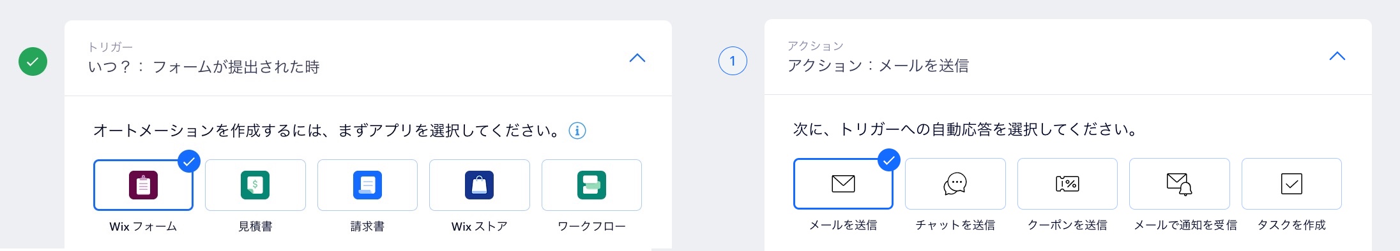The width and height of the screenshot is (1400, 251).
Task: Select the Wix ストア shopping bag icon
Action: point(479,185)
